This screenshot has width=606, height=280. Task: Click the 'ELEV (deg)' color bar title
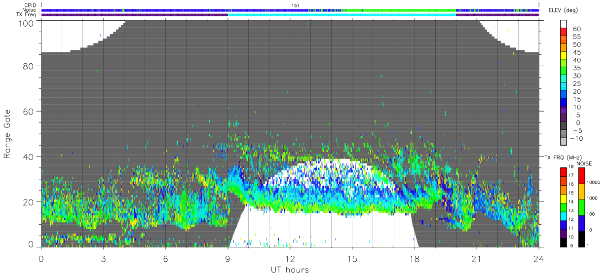(x=564, y=10)
